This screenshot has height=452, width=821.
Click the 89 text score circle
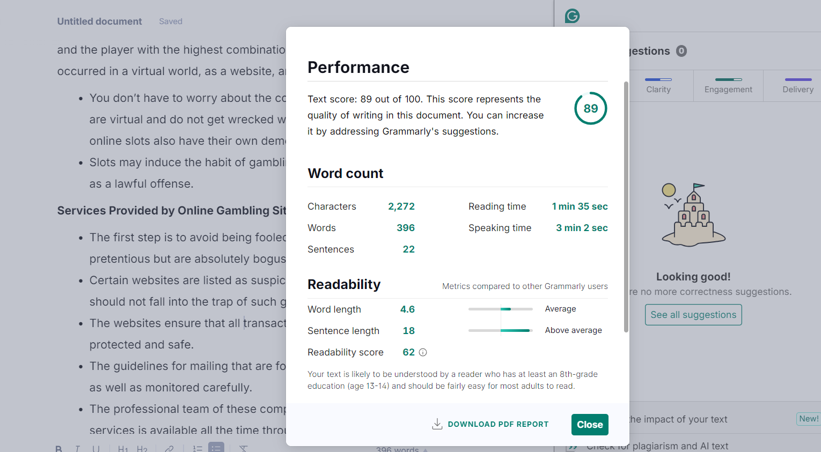point(591,108)
